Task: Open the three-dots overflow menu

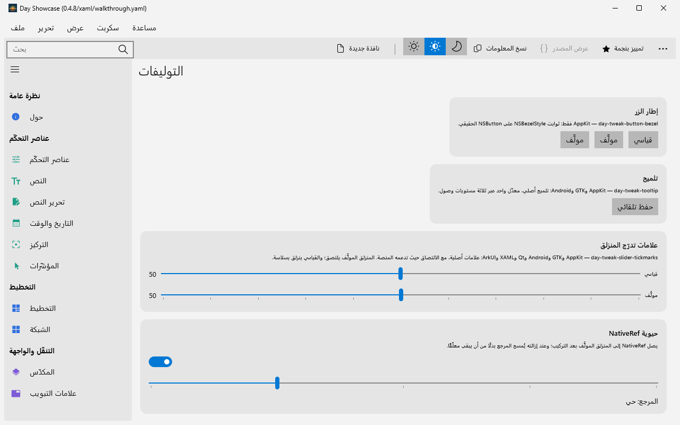Action: pos(663,48)
